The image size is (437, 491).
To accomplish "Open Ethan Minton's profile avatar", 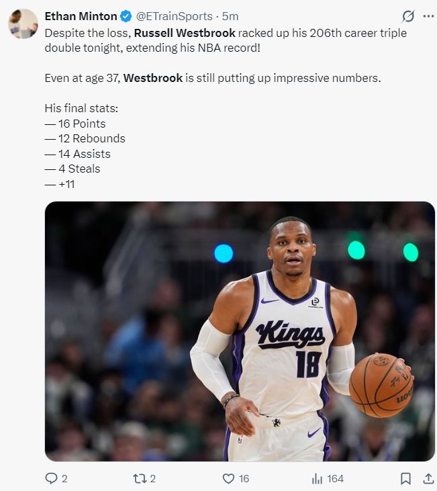I will click(x=23, y=24).
